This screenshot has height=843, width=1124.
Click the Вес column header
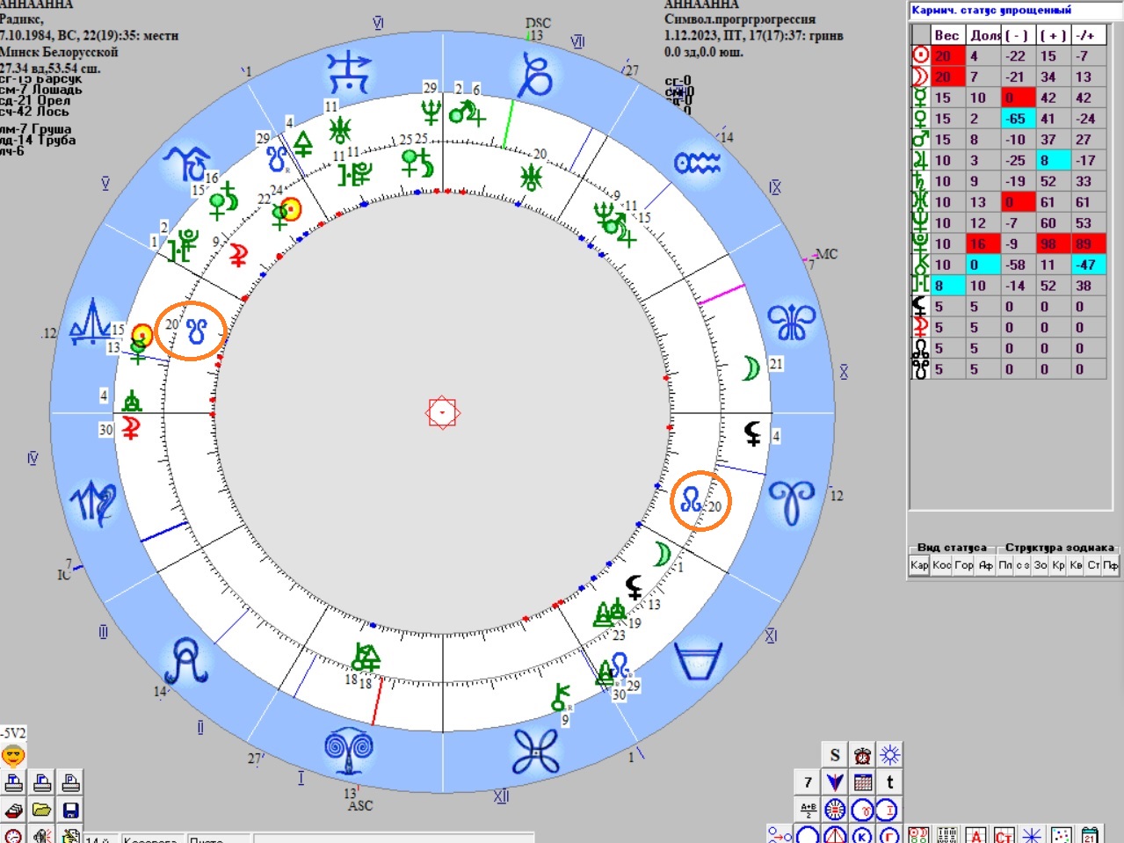tap(947, 35)
